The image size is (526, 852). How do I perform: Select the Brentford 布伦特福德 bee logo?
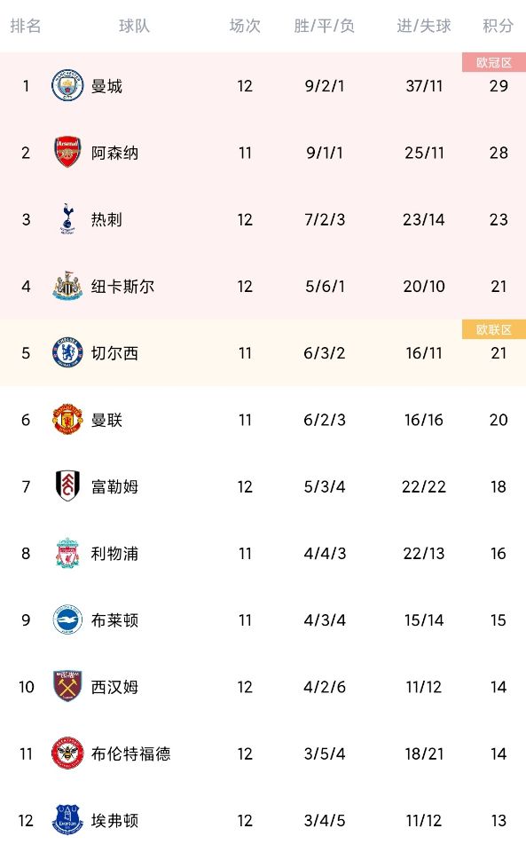point(67,753)
